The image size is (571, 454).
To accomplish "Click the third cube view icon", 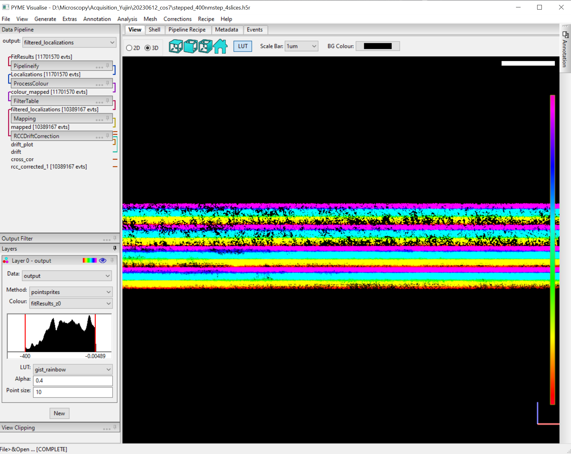I will 205,46.
